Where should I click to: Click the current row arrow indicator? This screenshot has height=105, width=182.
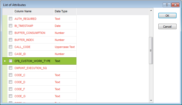[5, 61]
